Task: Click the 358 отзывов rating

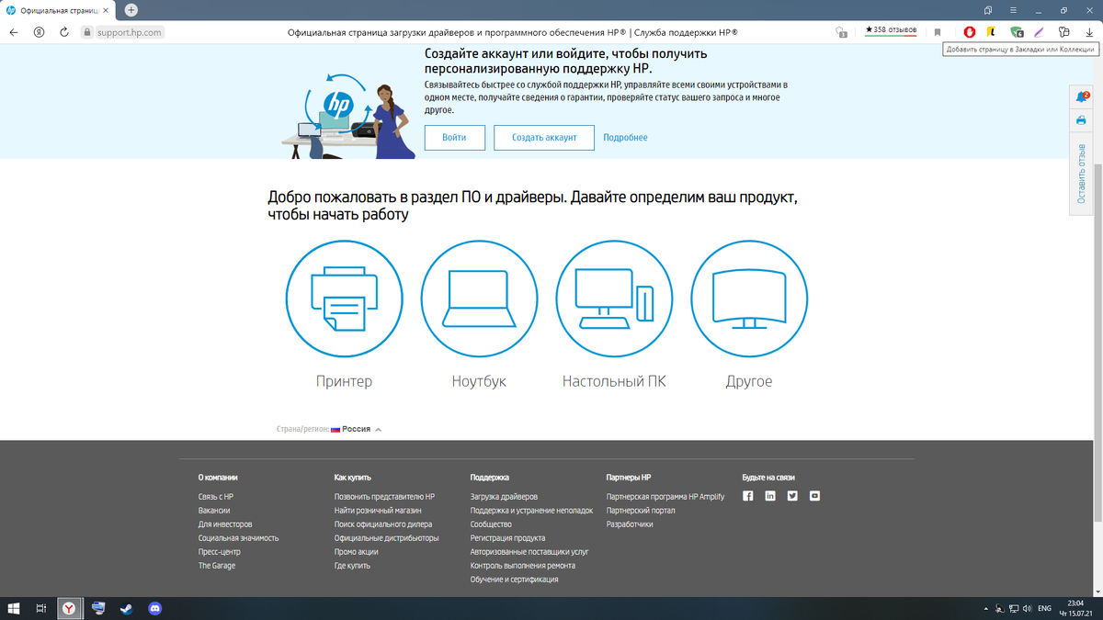Action: [x=891, y=30]
